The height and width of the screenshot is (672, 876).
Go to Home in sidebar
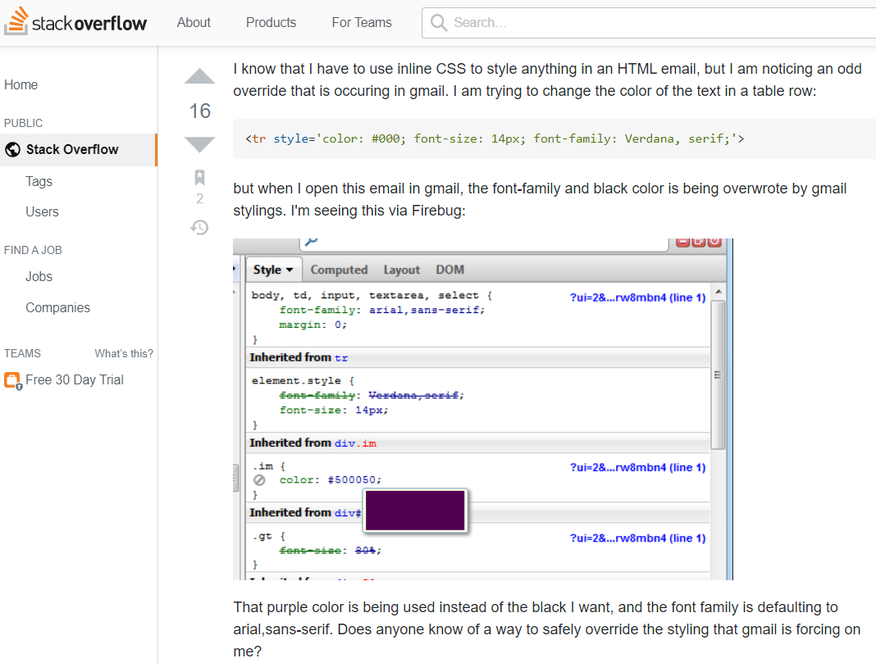[21, 84]
